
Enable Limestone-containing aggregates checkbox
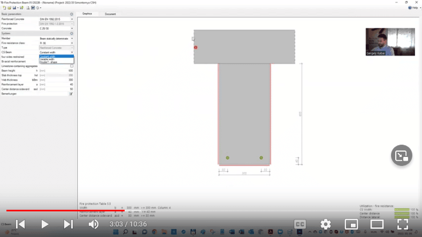72,66
